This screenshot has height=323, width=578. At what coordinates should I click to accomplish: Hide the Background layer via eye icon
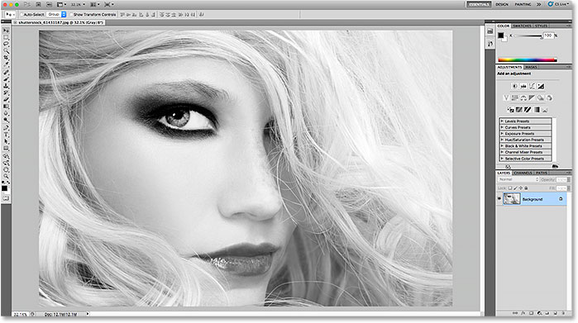pyautogui.click(x=499, y=199)
